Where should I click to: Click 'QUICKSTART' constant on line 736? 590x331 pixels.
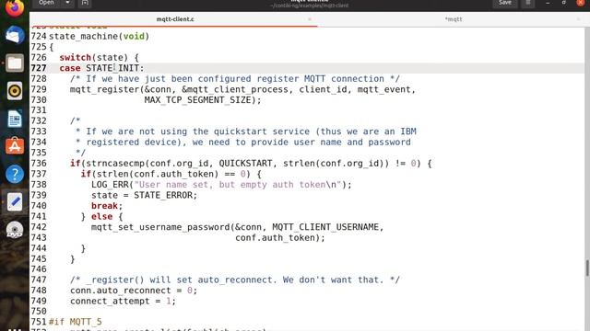[246, 164]
